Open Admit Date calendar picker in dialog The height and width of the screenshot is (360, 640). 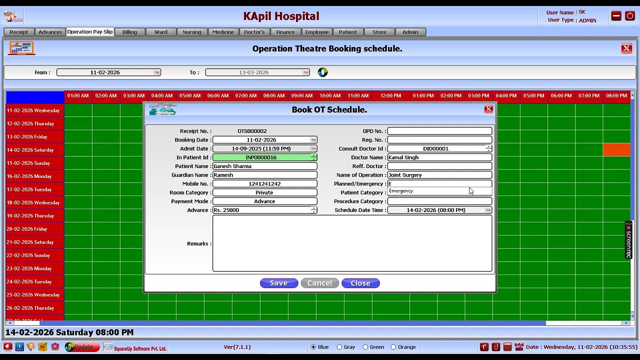(313, 148)
